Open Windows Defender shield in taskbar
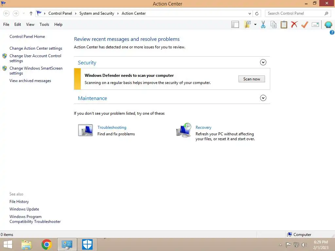This screenshot has width=335, height=251. pyautogui.click(x=87, y=244)
